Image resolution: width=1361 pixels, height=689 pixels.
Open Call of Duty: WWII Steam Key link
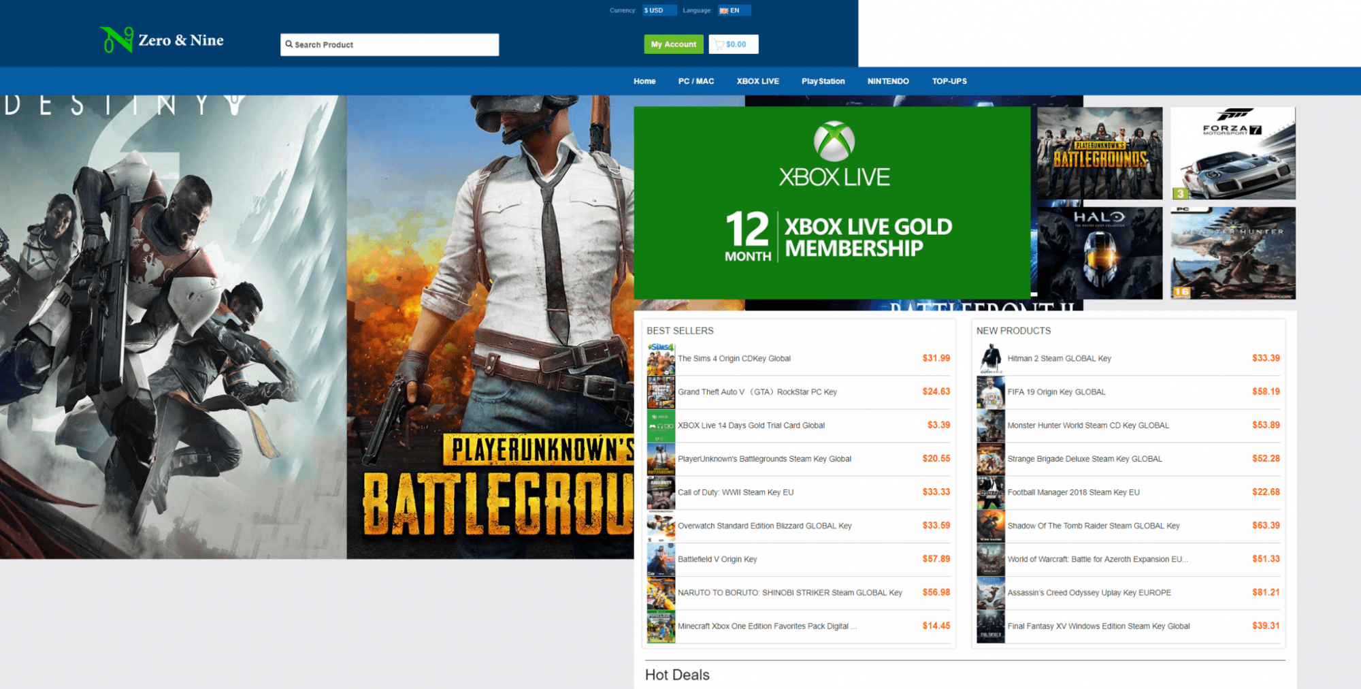coord(736,492)
